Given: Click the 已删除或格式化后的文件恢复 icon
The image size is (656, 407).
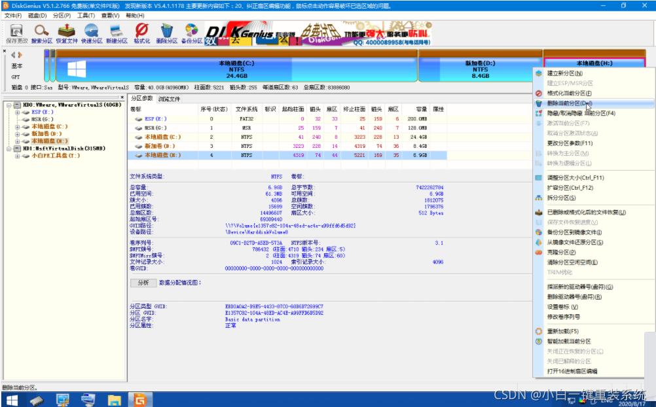Looking at the screenshot, I should pyautogui.click(x=539, y=213).
